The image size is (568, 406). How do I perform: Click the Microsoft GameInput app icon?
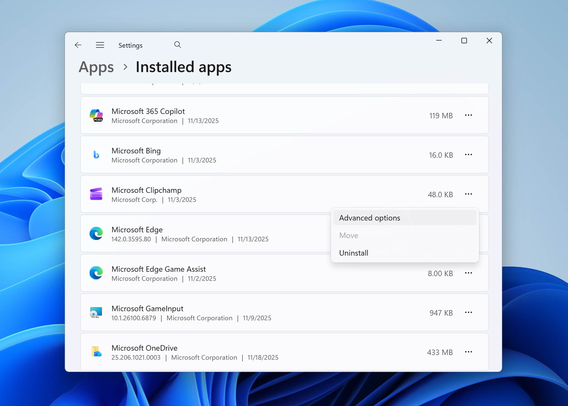[96, 312]
